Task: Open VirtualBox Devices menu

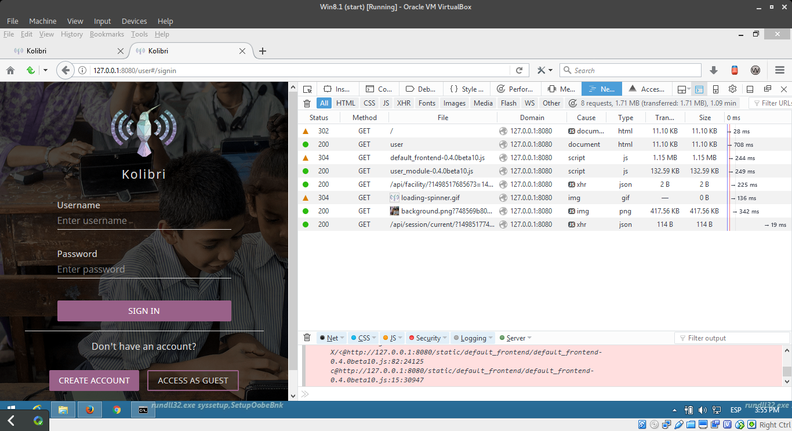Action: (x=134, y=21)
